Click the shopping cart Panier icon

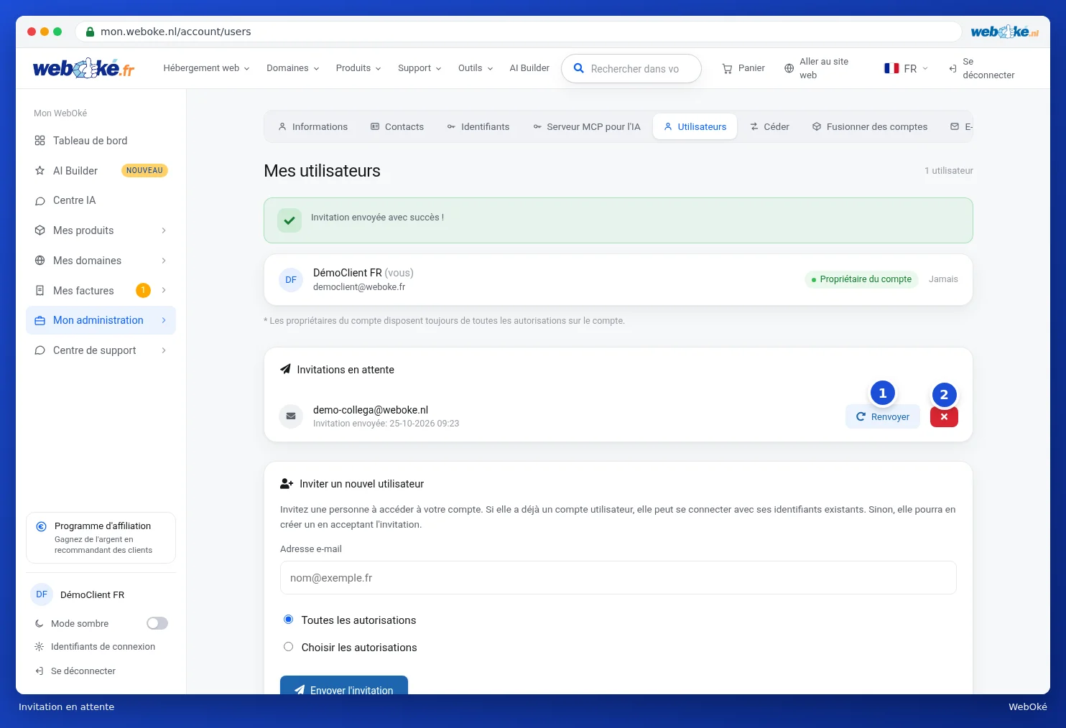coord(727,69)
